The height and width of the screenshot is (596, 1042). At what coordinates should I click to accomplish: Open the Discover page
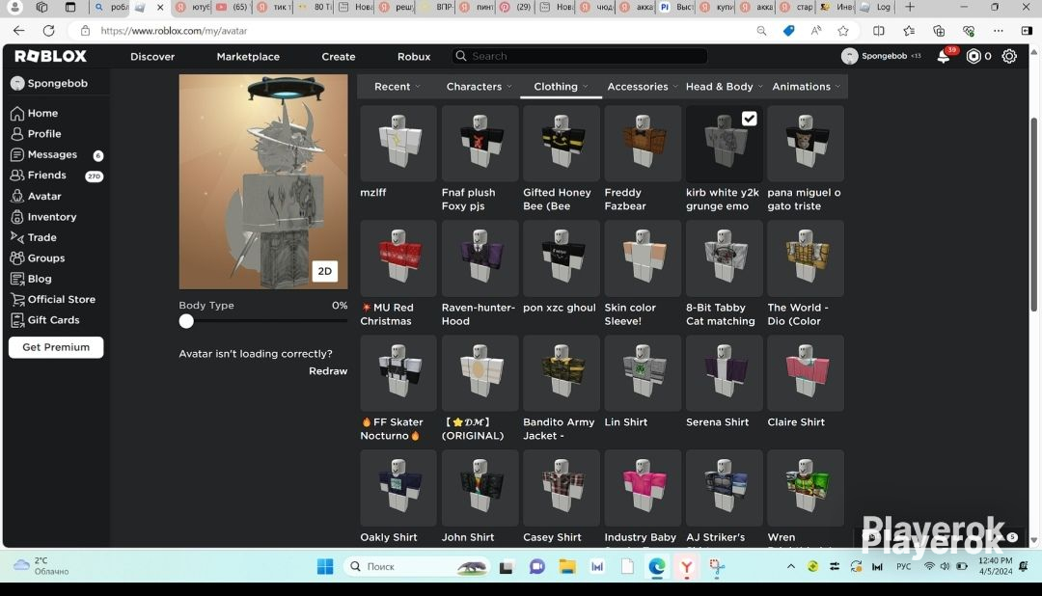pyautogui.click(x=152, y=57)
